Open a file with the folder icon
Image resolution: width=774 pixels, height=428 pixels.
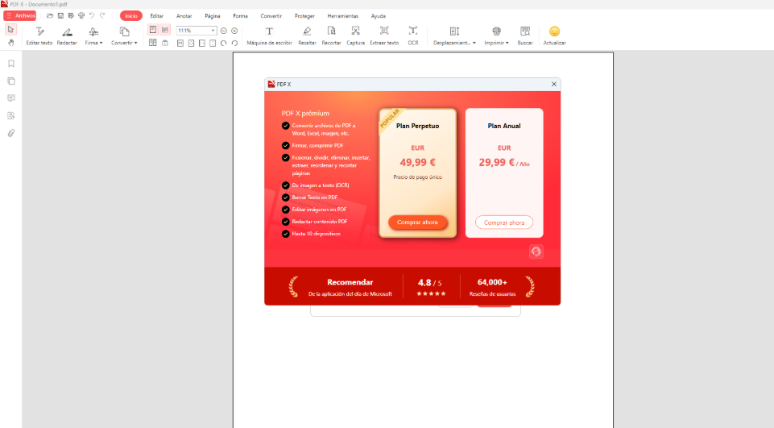pos(50,16)
